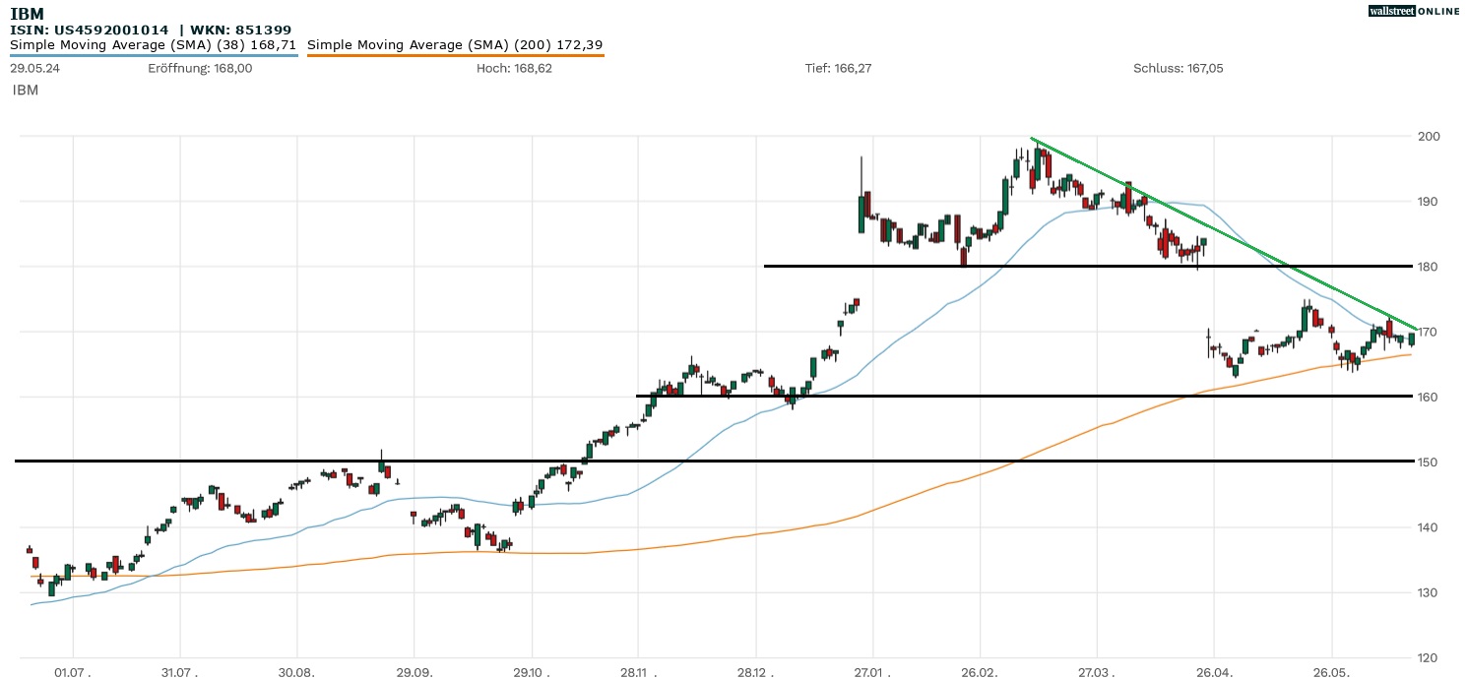
Task: Click the blue SMA 38 legend underline
Action: tap(153, 55)
